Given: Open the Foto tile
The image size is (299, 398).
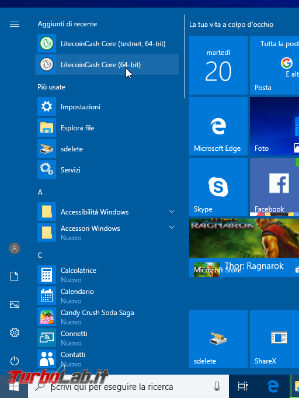Looking at the screenshot, I should [x=274, y=126].
